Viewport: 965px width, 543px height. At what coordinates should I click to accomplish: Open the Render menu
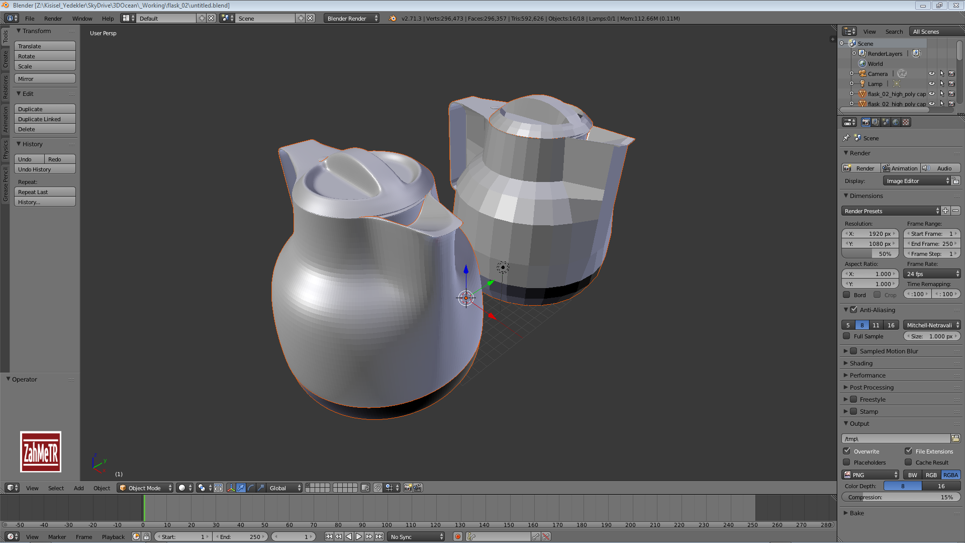[53, 18]
